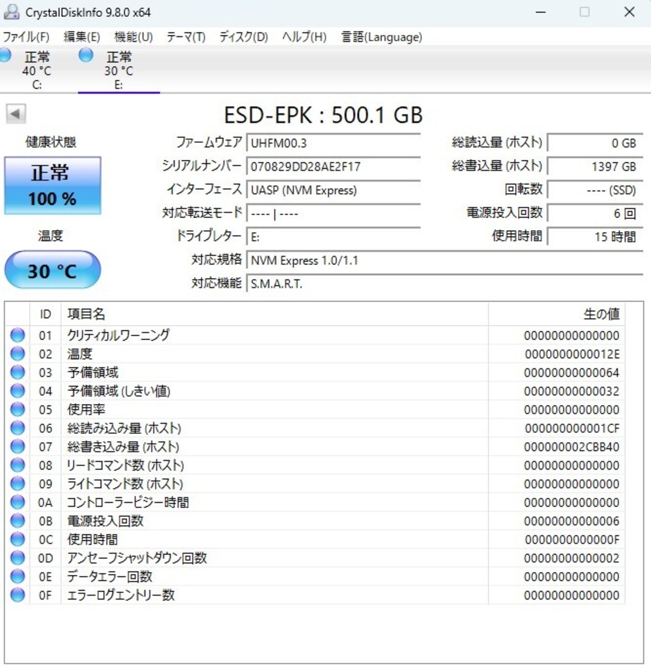Click the blue status orb of drive E:
Viewport: 651px width, 667px height.
pos(86,55)
